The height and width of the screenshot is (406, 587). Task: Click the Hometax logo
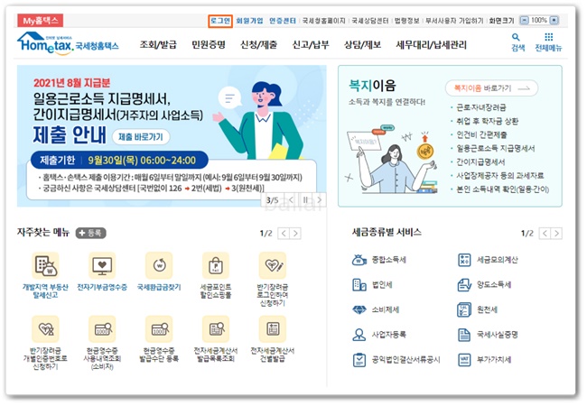click(68, 44)
